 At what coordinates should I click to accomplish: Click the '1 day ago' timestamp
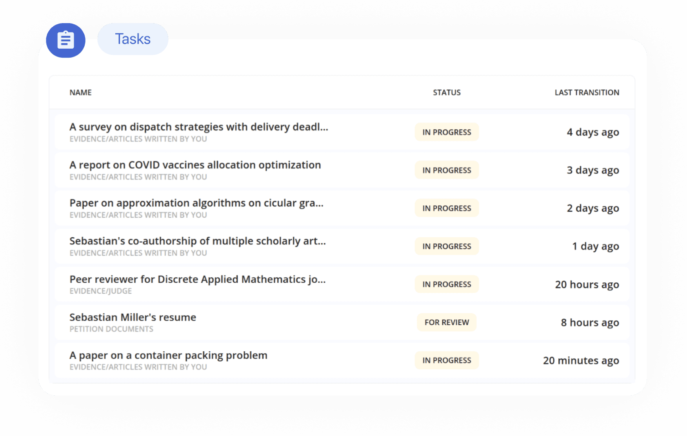(595, 246)
